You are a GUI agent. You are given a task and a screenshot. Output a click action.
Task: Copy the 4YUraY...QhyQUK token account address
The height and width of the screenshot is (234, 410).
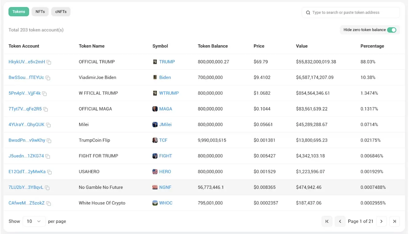(x=49, y=125)
